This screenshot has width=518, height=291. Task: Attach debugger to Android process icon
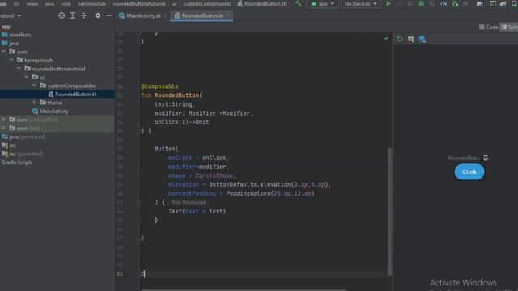click(455, 3)
